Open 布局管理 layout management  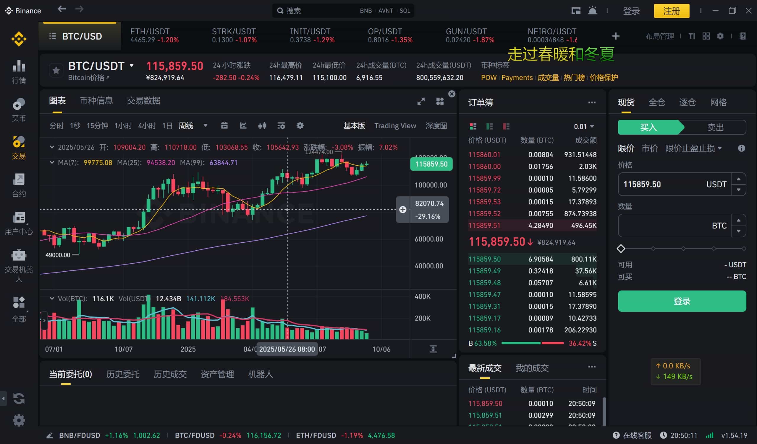tap(660, 36)
